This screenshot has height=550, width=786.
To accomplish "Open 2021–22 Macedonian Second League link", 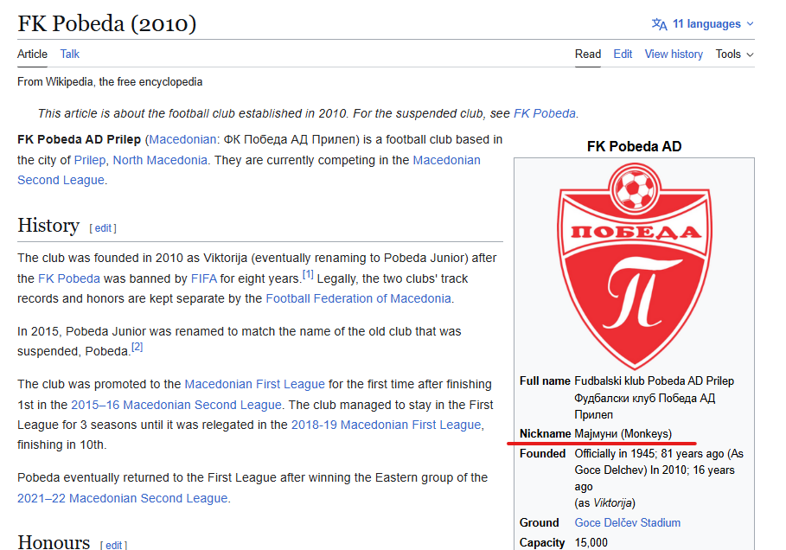I will click(x=122, y=498).
